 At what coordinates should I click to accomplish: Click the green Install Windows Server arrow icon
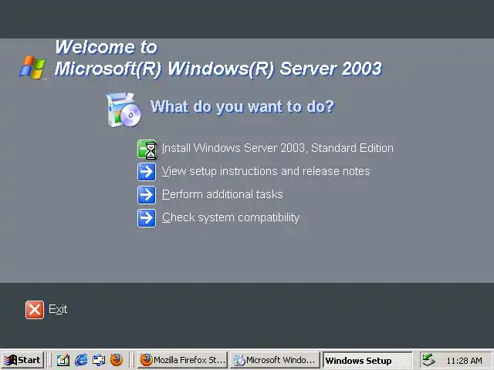click(147, 149)
